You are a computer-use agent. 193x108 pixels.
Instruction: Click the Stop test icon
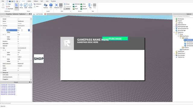tap(94, 5)
